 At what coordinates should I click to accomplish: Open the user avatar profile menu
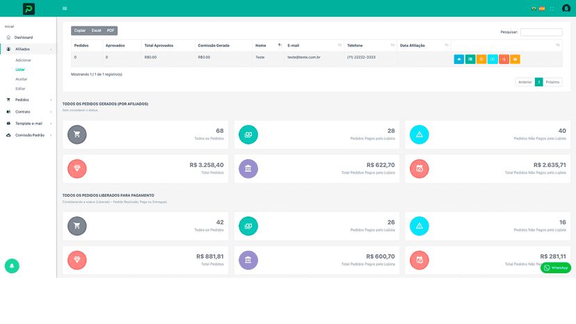[x=566, y=8]
